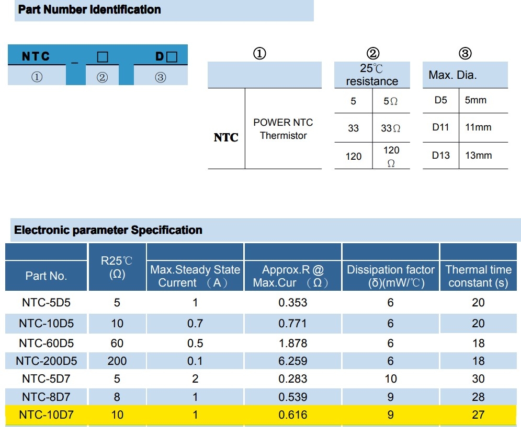The image size is (521, 427).
Task: Click the Approx.R @ Max.Cur column header
Action: (292, 276)
